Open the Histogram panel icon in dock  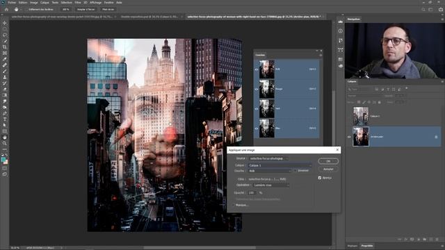click(x=340, y=22)
